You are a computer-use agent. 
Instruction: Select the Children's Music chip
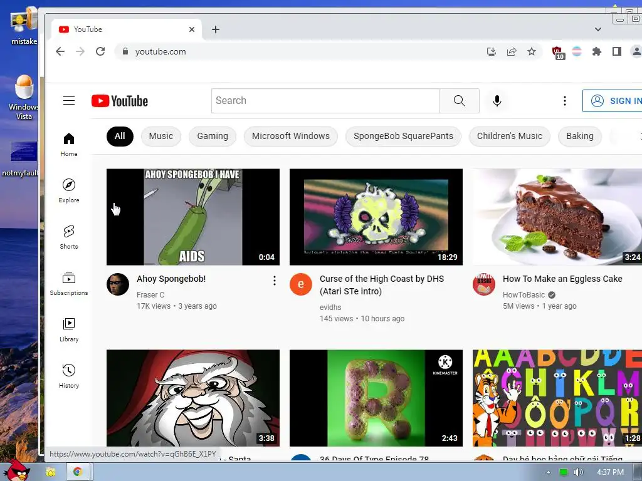[x=509, y=136]
